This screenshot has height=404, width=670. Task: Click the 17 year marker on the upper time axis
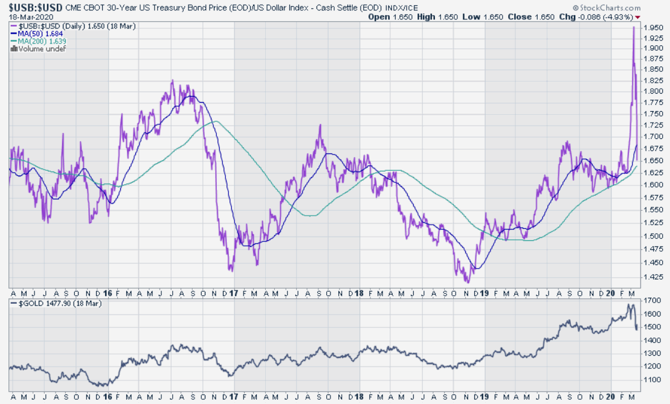pyautogui.click(x=233, y=293)
